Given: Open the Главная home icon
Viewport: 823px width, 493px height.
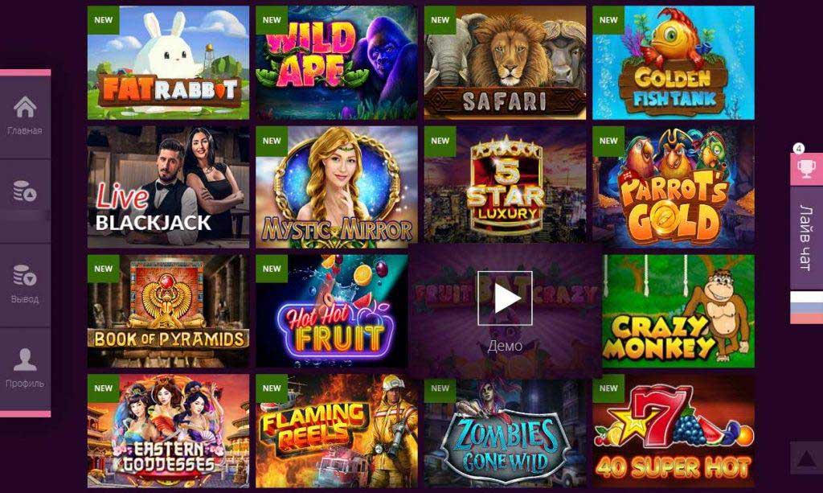Looking at the screenshot, I should coord(25,108).
